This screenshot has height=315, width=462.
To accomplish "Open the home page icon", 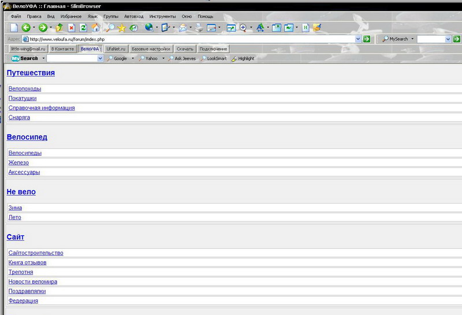I will point(95,28).
